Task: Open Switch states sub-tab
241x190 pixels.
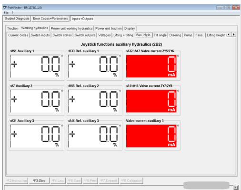Action: 62,35
